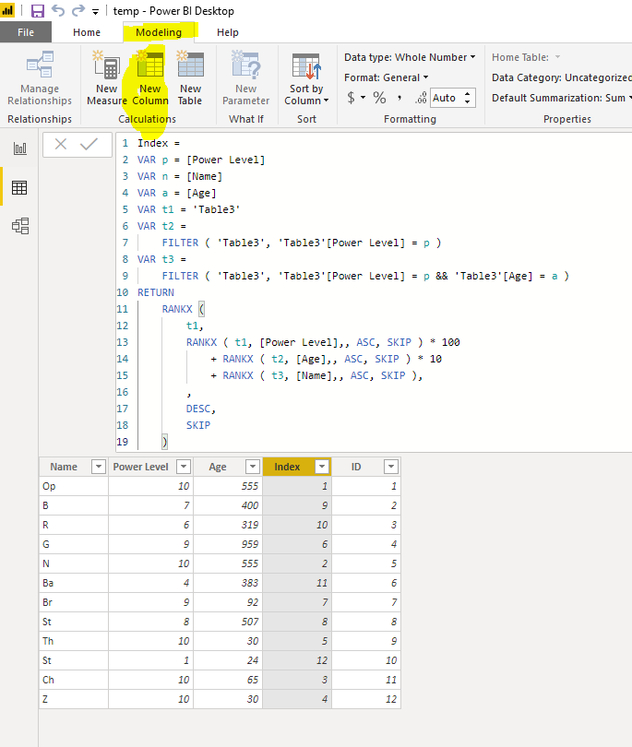
Task: Open Name column filter dropdown
Action: coord(98,467)
